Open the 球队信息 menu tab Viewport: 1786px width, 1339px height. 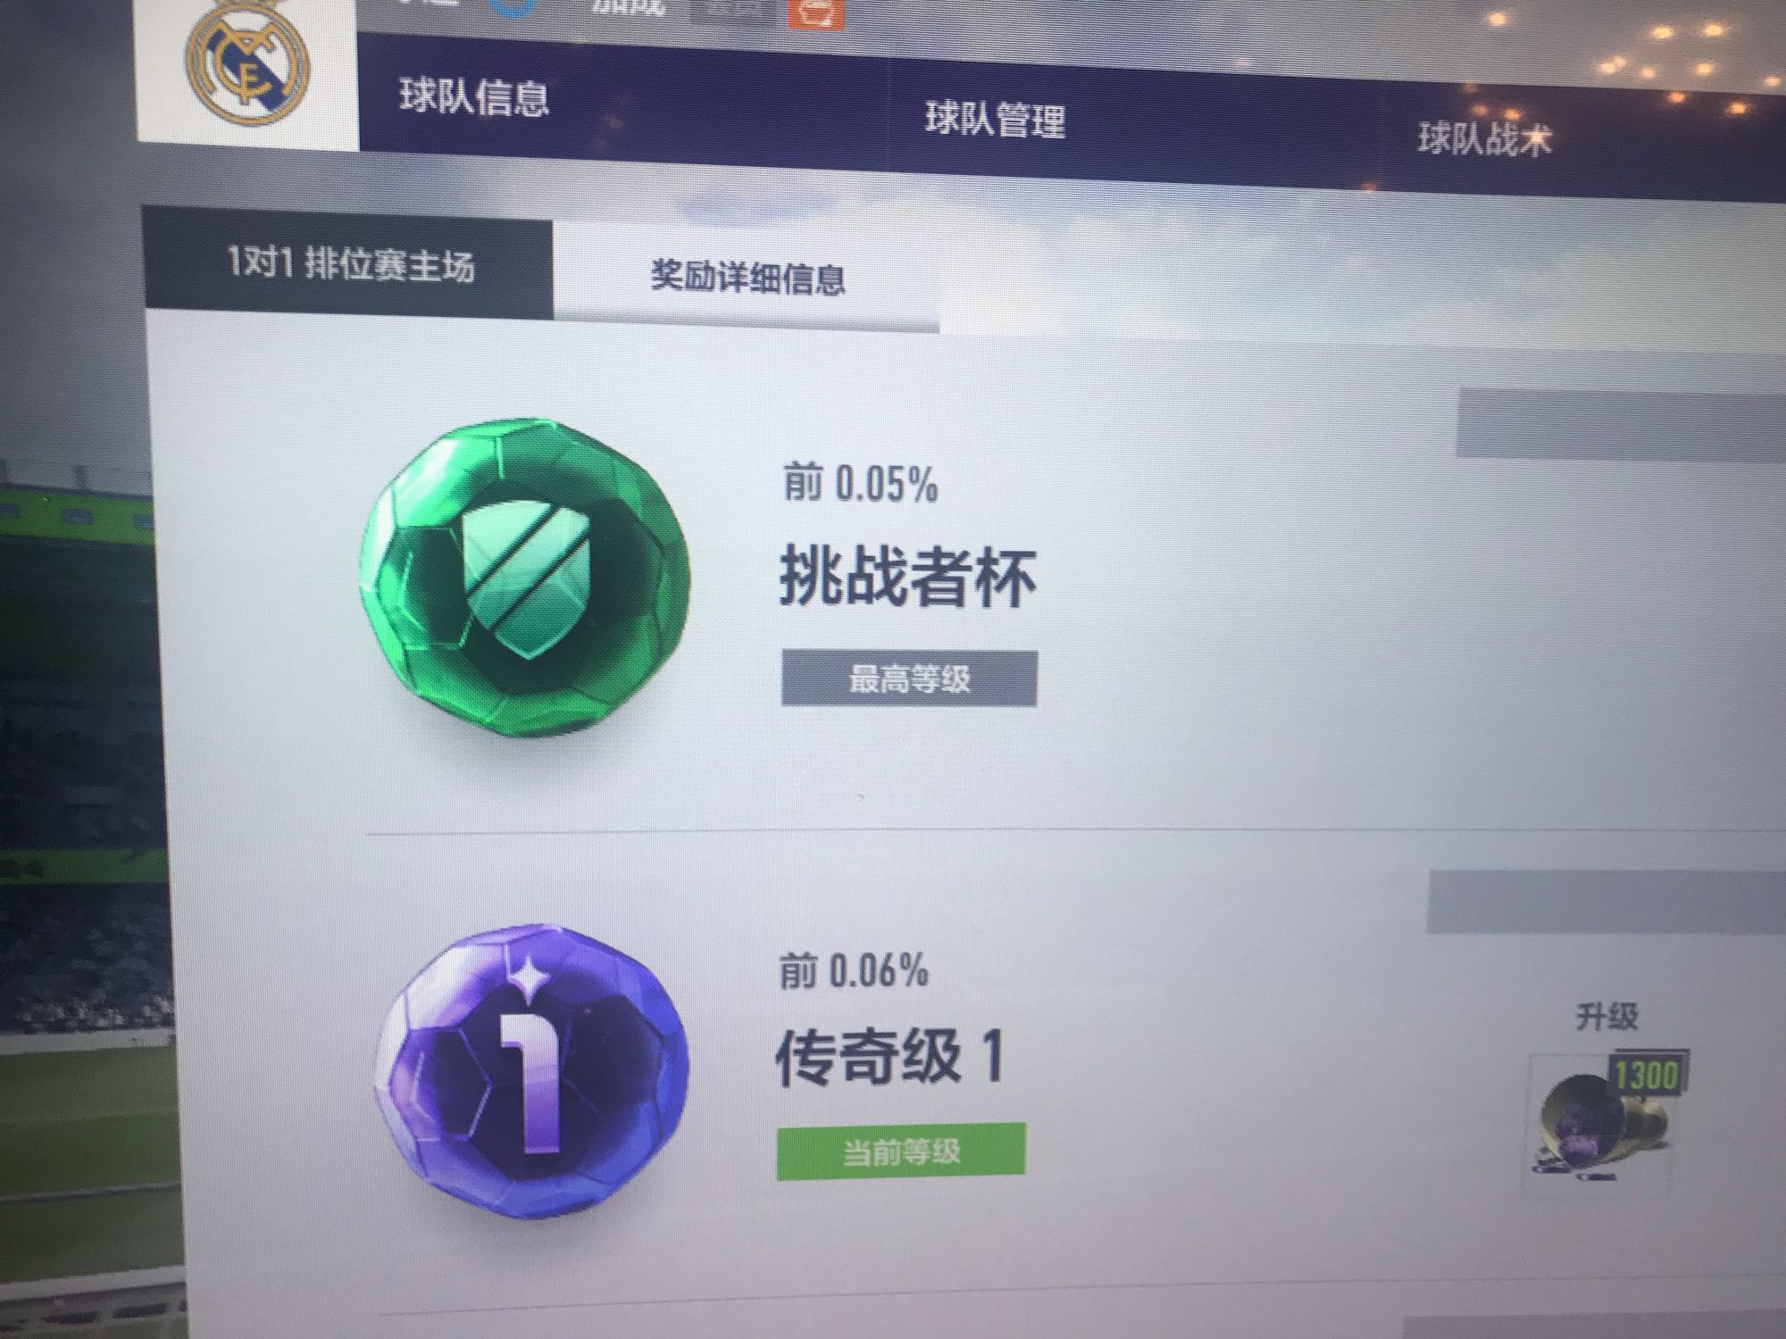[473, 97]
